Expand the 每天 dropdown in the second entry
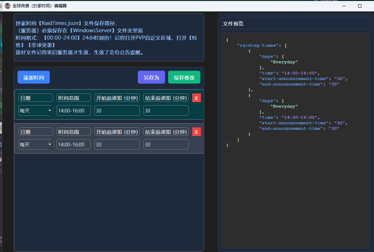Screen dimensions: 374x252 pos(35,145)
